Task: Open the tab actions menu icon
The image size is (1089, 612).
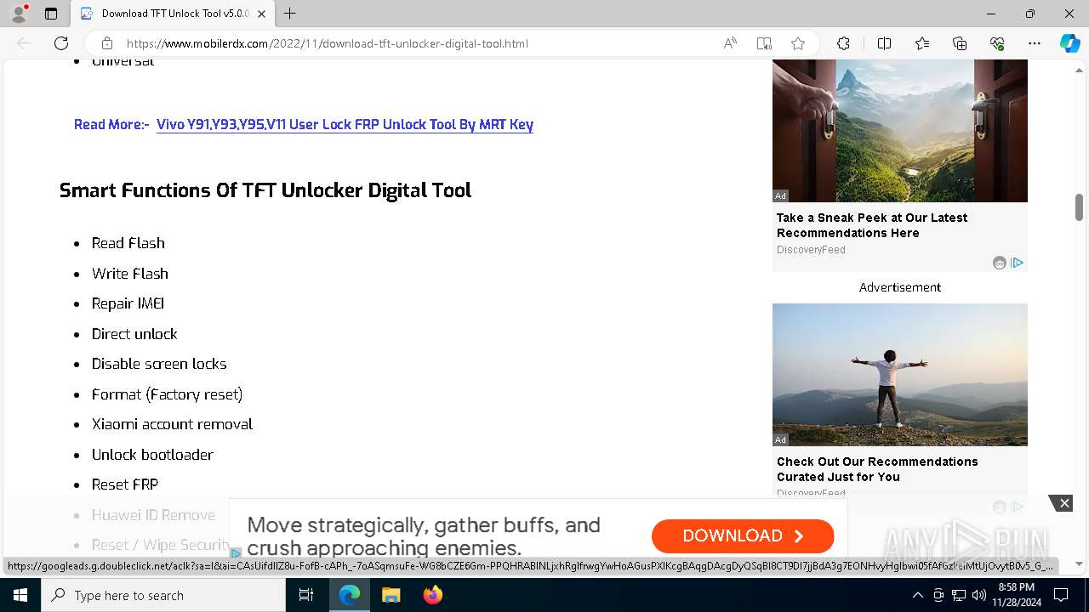Action: coord(51,14)
